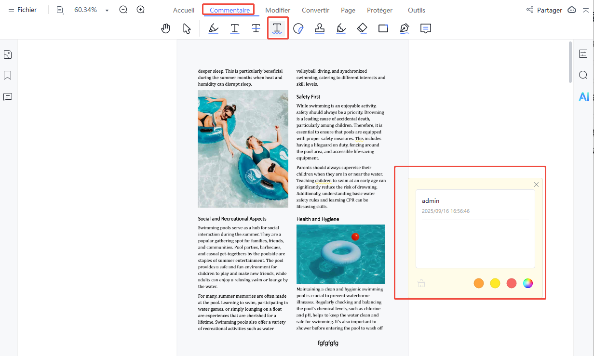Viewport: 594px width, 356px height.
Task: Open the Fichier menu
Action: point(22,10)
